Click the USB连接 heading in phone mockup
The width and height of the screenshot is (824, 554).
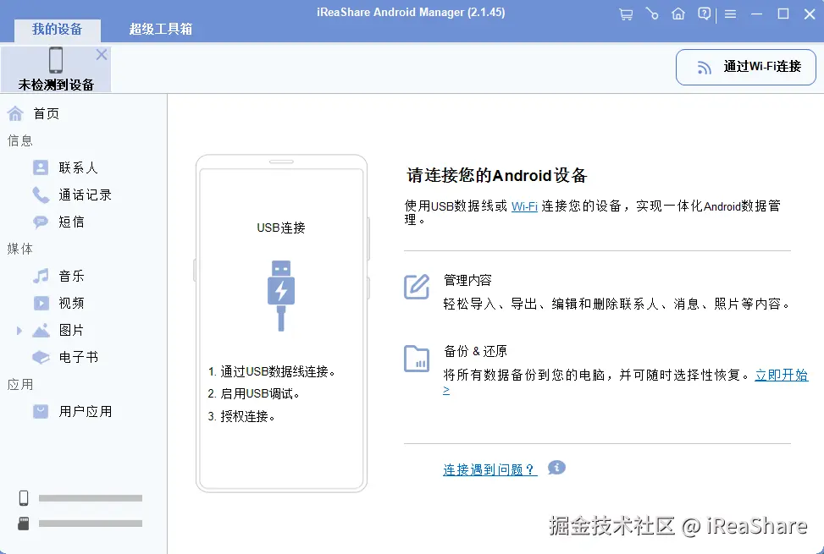pos(281,228)
